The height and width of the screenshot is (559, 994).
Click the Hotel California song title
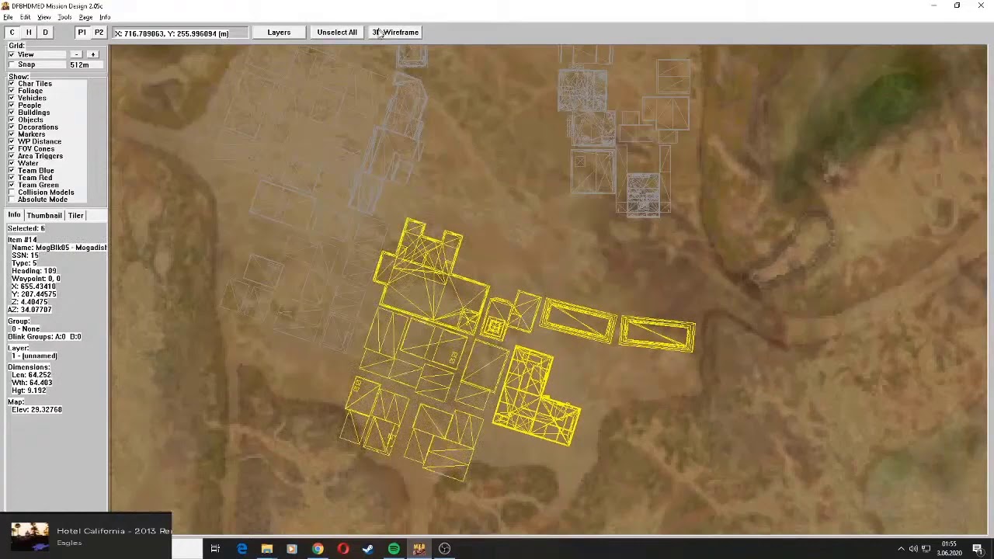113,531
